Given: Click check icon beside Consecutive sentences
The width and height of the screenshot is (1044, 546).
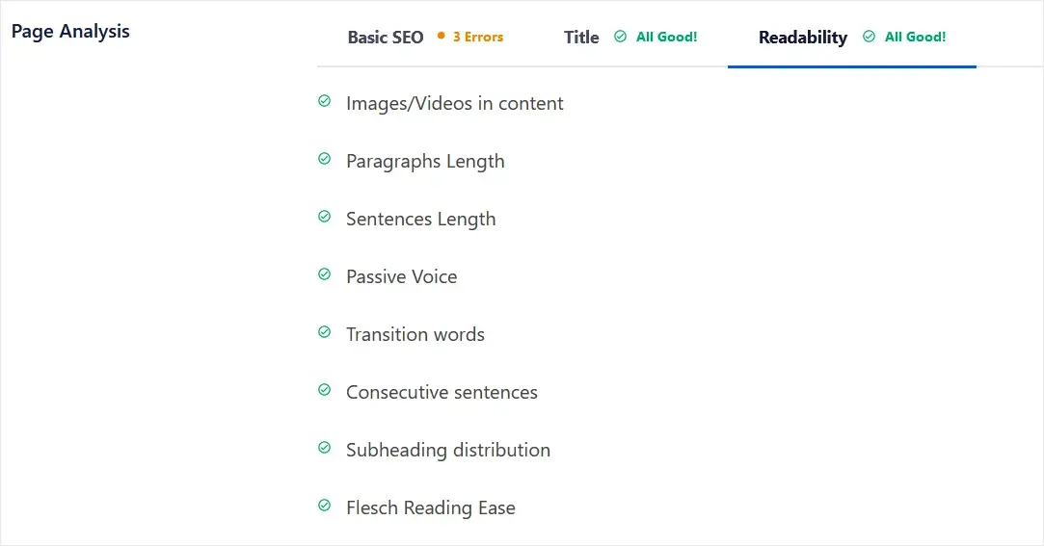Looking at the screenshot, I should pyautogui.click(x=324, y=390).
